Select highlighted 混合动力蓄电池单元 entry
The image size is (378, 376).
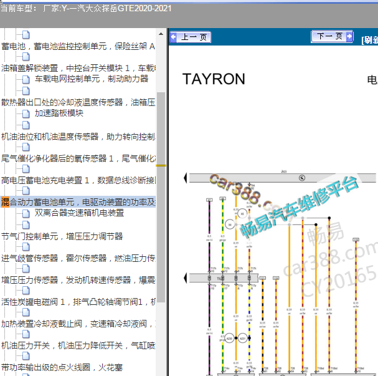78,202
